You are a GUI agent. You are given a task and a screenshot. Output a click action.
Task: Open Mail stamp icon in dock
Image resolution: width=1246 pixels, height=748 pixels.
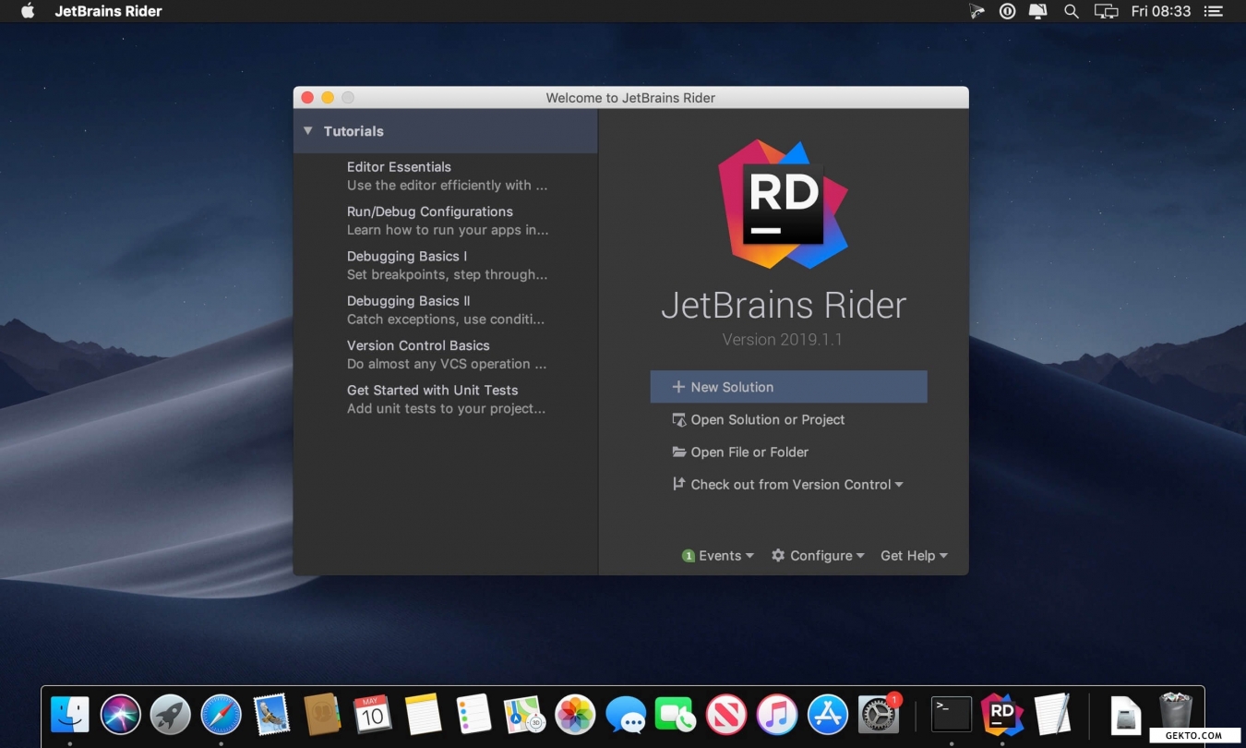tap(271, 715)
